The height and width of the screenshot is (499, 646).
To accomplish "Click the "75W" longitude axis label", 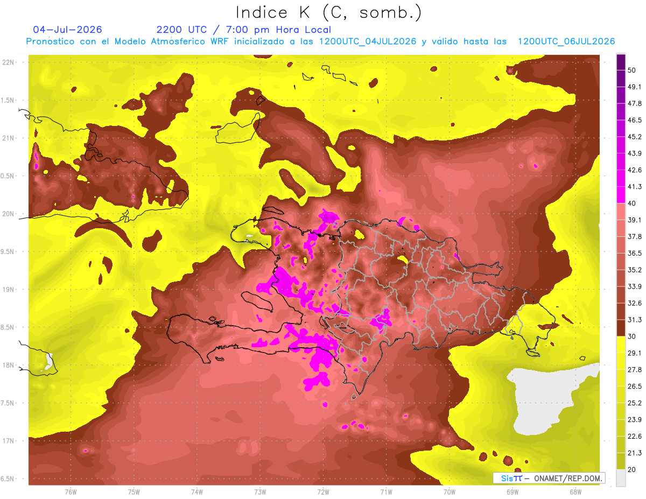I will (134, 492).
